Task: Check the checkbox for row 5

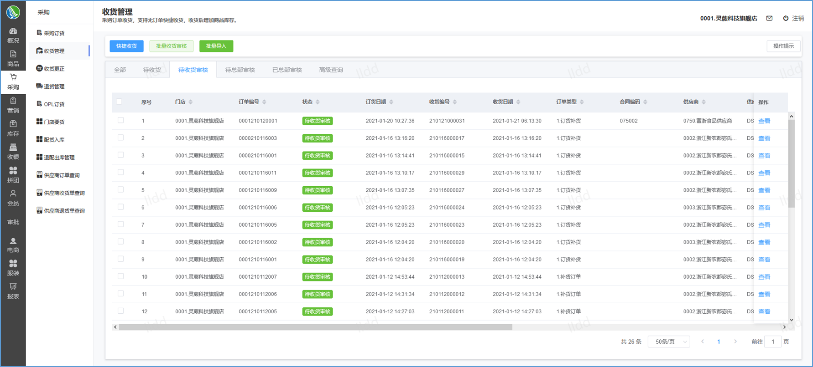Action: coord(121,190)
